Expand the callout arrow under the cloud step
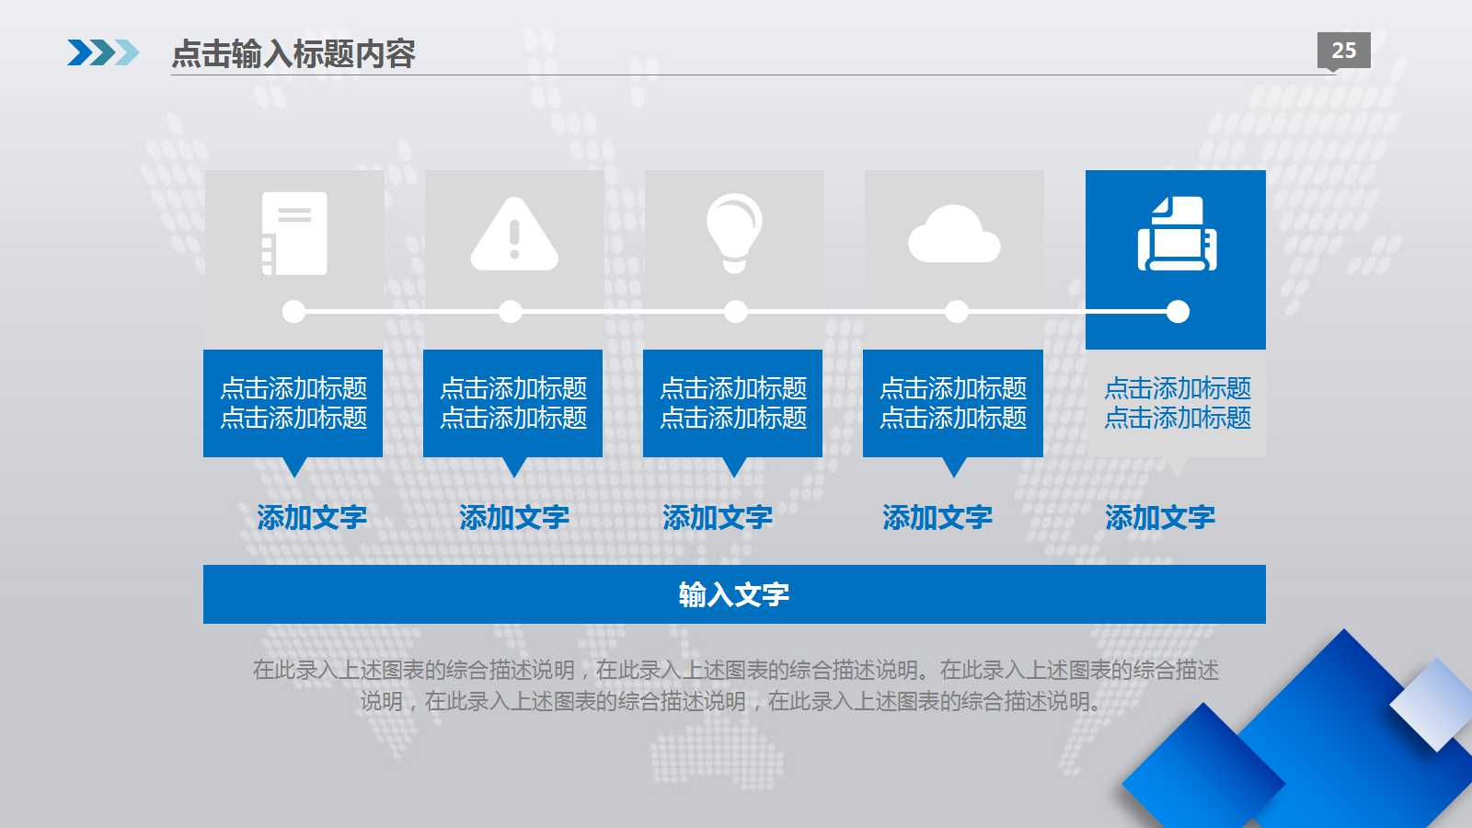 click(x=953, y=467)
